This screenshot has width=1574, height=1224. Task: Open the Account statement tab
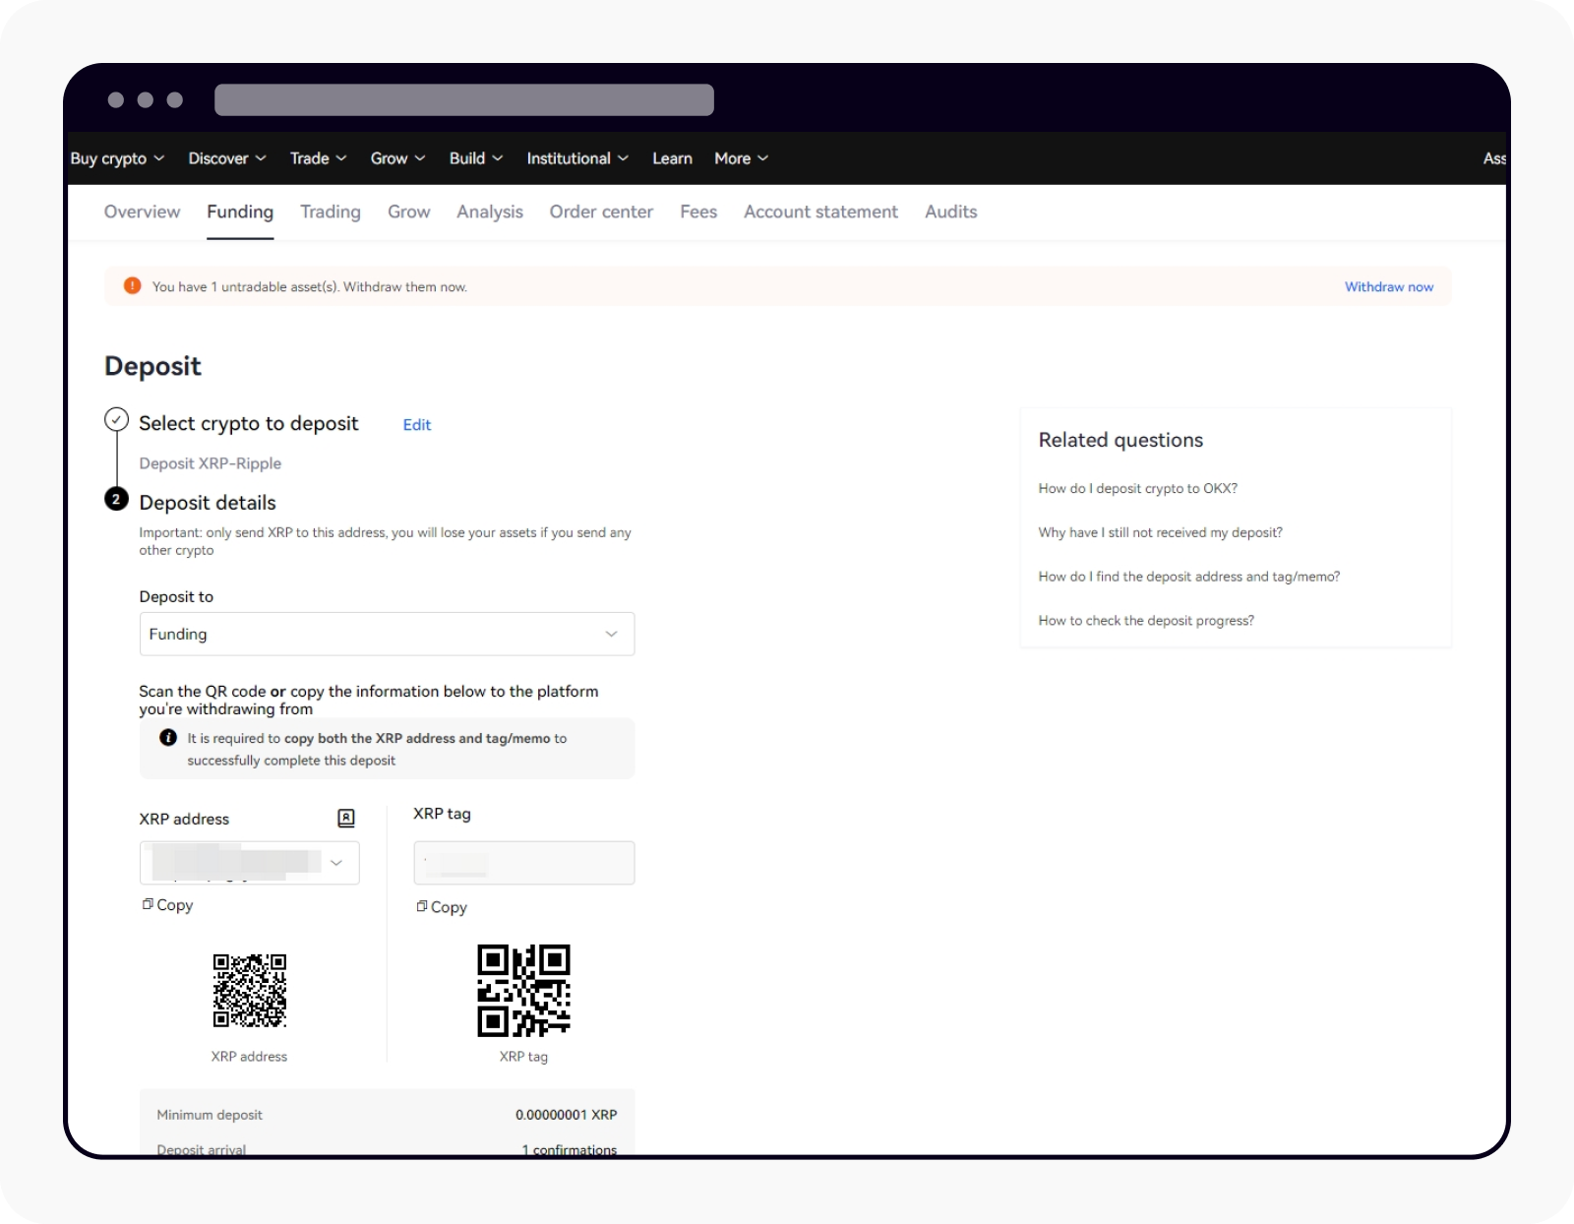(x=820, y=212)
